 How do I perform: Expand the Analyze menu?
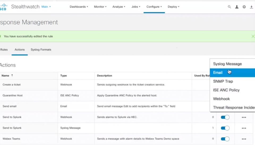pyautogui.click(x=119, y=7)
